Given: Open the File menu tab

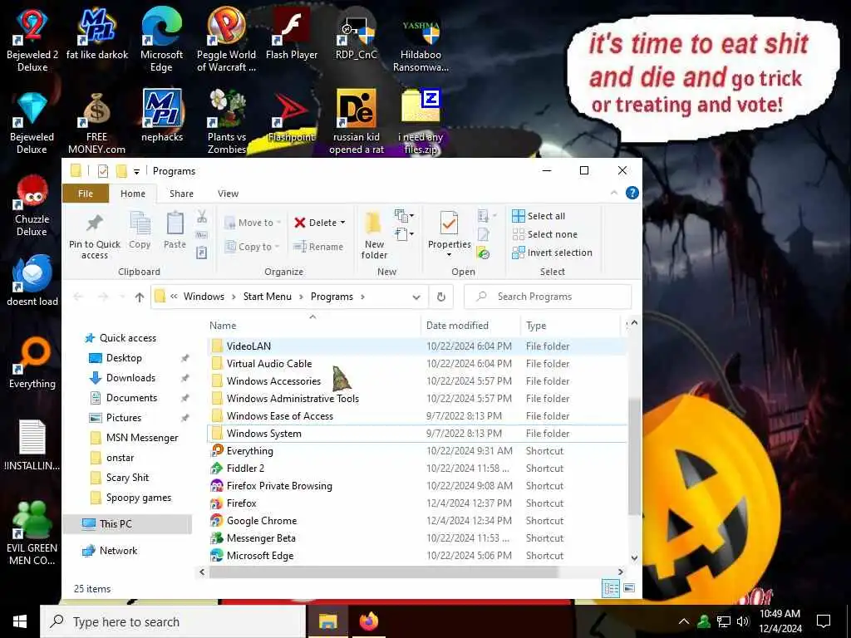Looking at the screenshot, I should (x=86, y=194).
